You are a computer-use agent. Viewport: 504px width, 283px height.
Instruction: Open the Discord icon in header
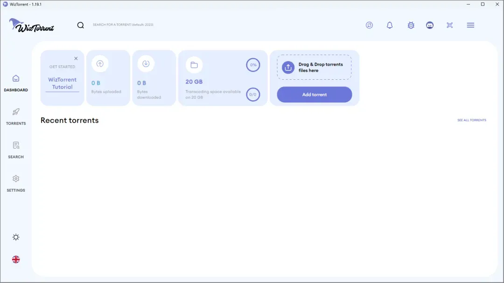pos(430,25)
